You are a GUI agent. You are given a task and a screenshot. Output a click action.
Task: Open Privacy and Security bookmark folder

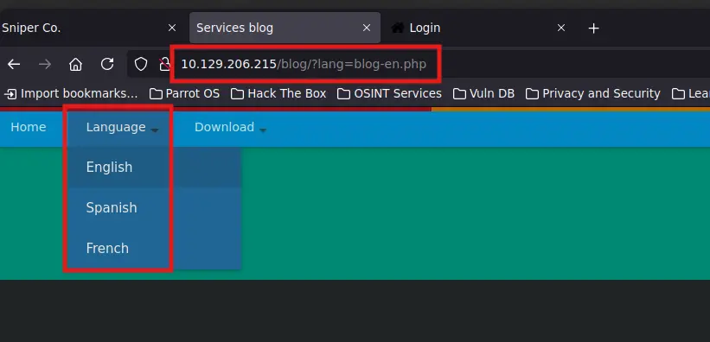click(593, 93)
